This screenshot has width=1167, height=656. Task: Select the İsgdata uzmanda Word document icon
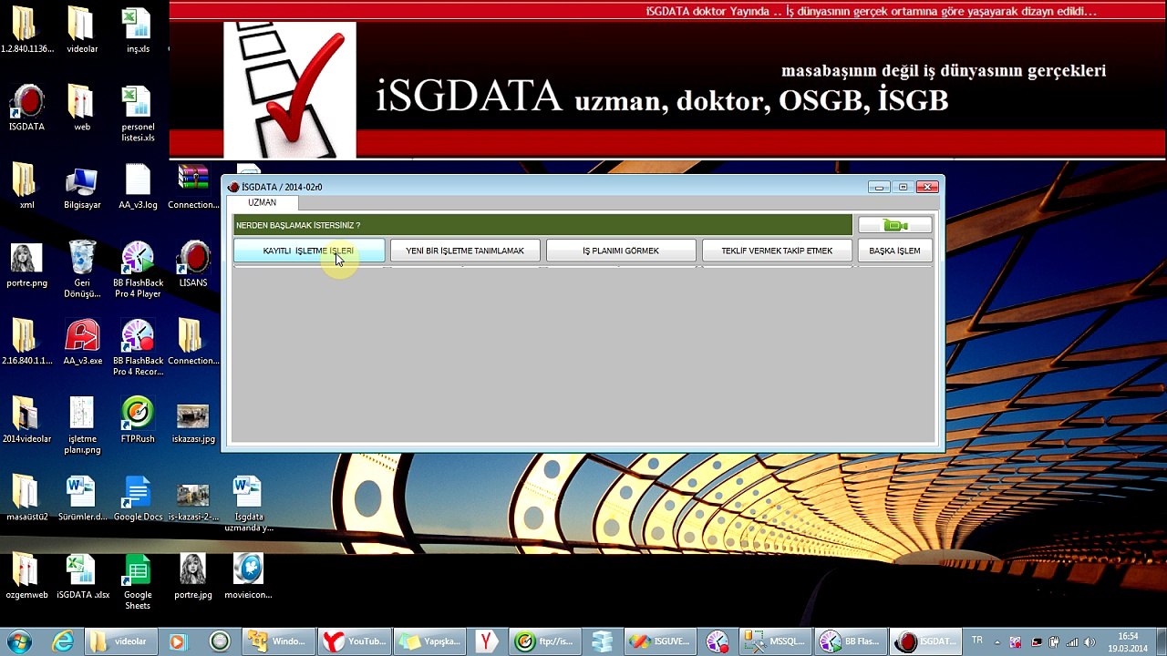248,504
